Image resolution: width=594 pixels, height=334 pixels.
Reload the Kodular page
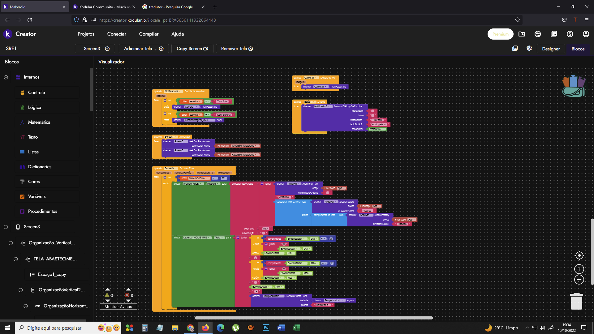click(30, 20)
